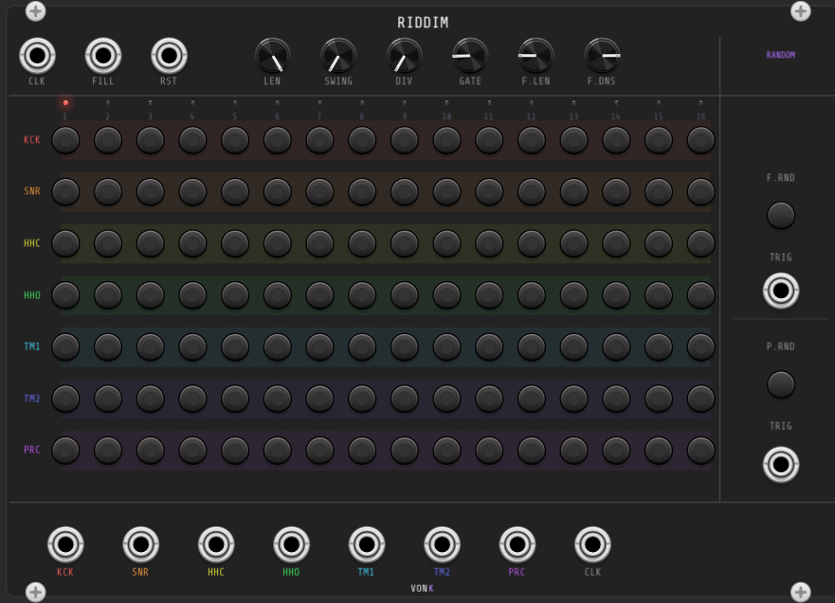Toggle KCK step 1
The width and height of the screenshot is (835, 603).
[65, 140]
